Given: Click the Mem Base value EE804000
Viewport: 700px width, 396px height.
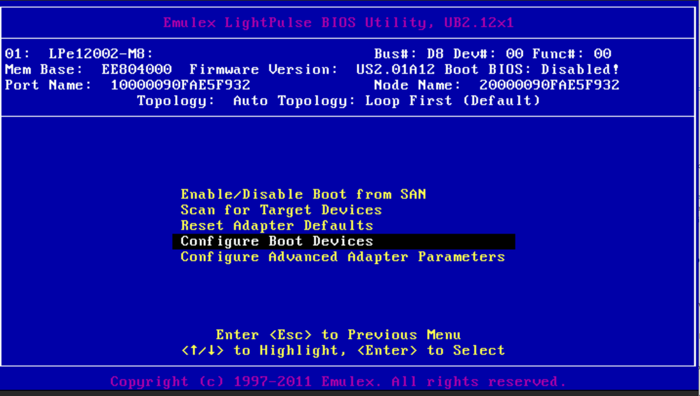Looking at the screenshot, I should pos(136,70).
